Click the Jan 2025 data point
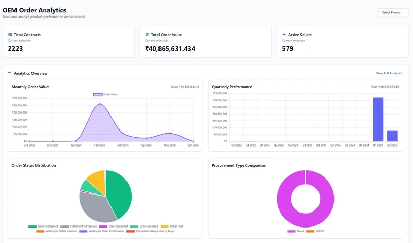The image size is (413, 243). coord(76,141)
